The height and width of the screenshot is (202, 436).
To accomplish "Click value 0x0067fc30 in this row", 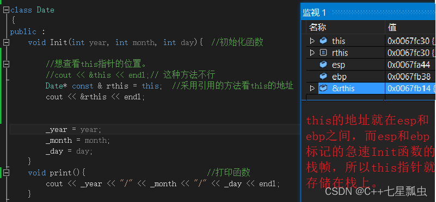I will click(409, 41).
